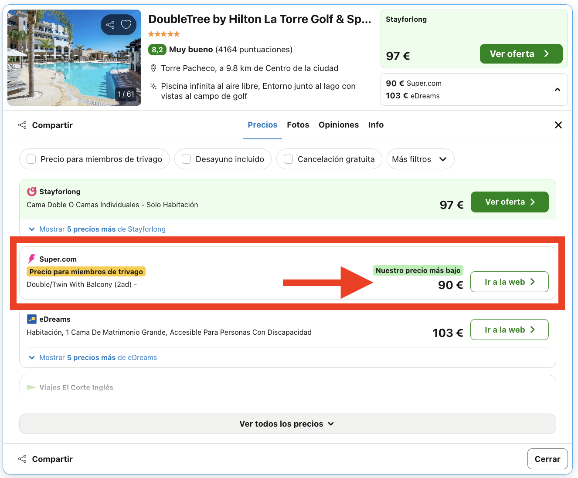Click the location pin icon by Torre Pacheco
The height and width of the screenshot is (478, 578).
[153, 68]
